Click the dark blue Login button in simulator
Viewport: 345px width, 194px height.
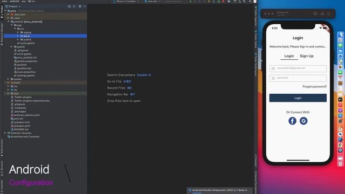[298, 98]
